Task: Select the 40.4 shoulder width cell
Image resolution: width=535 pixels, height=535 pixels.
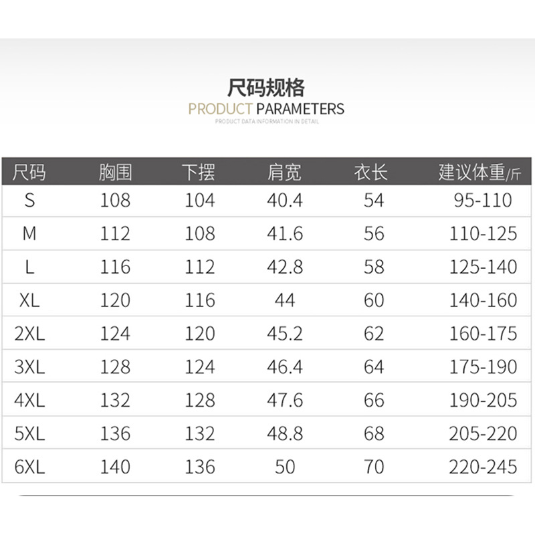Action: [x=285, y=200]
